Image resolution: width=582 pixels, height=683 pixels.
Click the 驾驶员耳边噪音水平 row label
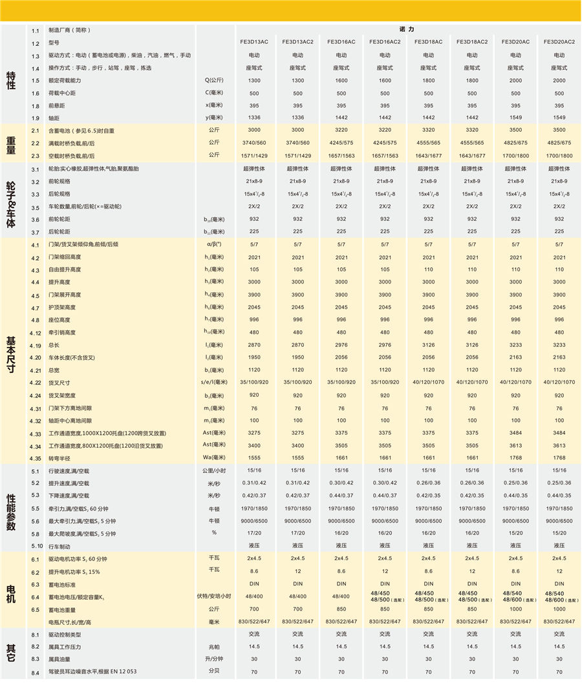92,672
